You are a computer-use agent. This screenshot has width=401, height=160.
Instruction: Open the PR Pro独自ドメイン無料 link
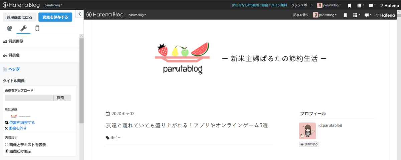pyautogui.click(x=259, y=5)
